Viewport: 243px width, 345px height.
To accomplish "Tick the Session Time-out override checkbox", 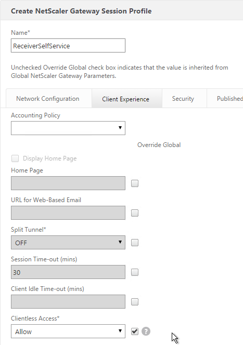I will click(x=135, y=272).
